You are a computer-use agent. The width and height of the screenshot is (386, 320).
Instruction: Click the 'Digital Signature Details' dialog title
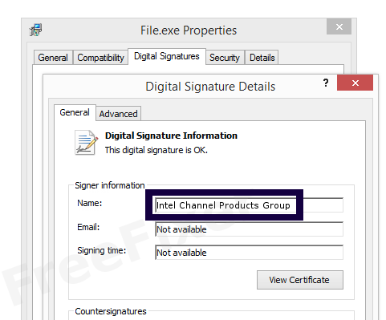point(210,87)
